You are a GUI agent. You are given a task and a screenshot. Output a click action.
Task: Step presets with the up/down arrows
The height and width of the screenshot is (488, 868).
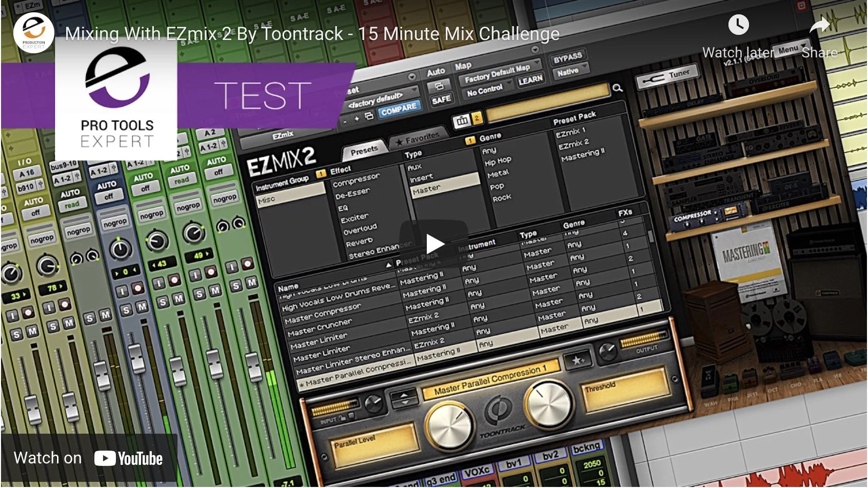pos(404,398)
